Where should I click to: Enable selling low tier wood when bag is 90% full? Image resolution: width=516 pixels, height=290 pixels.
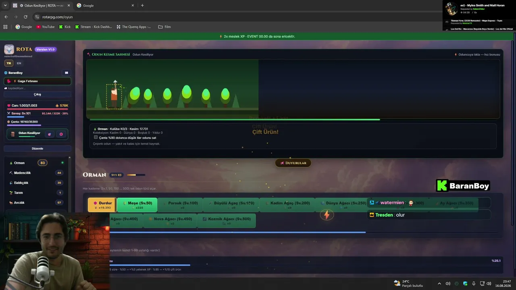96,137
